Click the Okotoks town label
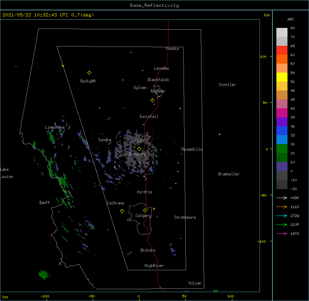The image size is (309, 301). (148, 250)
